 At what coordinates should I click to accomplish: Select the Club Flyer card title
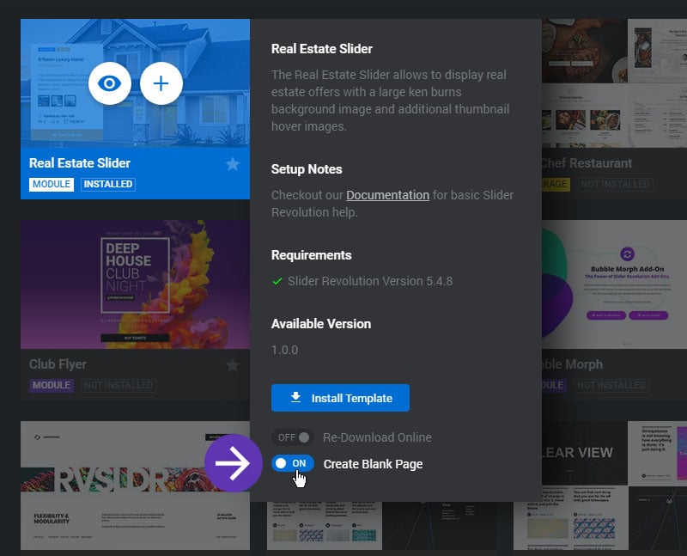[58, 364]
